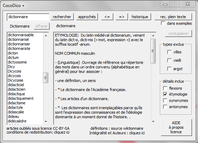Open the historique list
198x143 pixels.
click(140, 17)
